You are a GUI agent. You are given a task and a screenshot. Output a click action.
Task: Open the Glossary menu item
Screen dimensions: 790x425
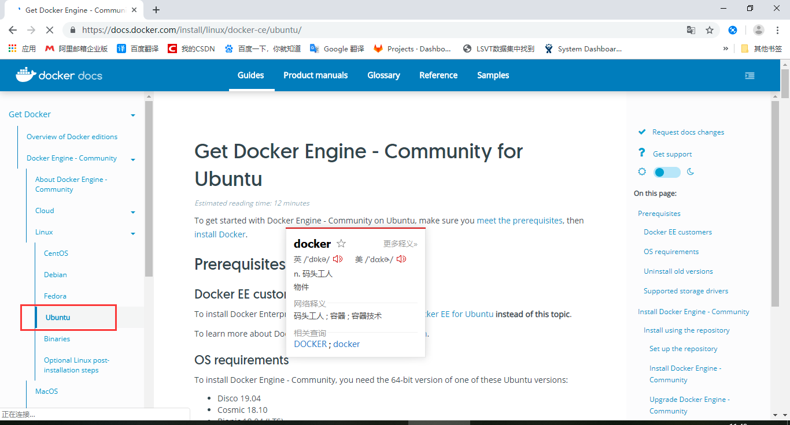(383, 75)
